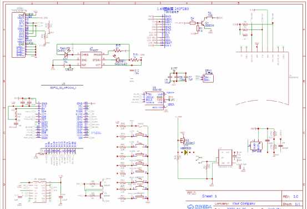Select the ESP32 module label text

63,88
